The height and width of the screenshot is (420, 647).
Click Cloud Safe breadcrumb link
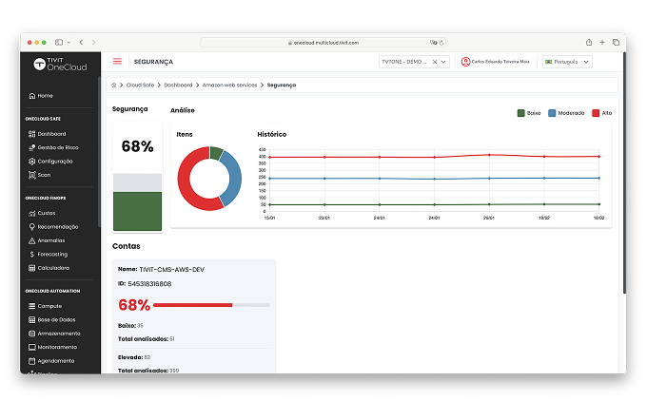tap(141, 85)
